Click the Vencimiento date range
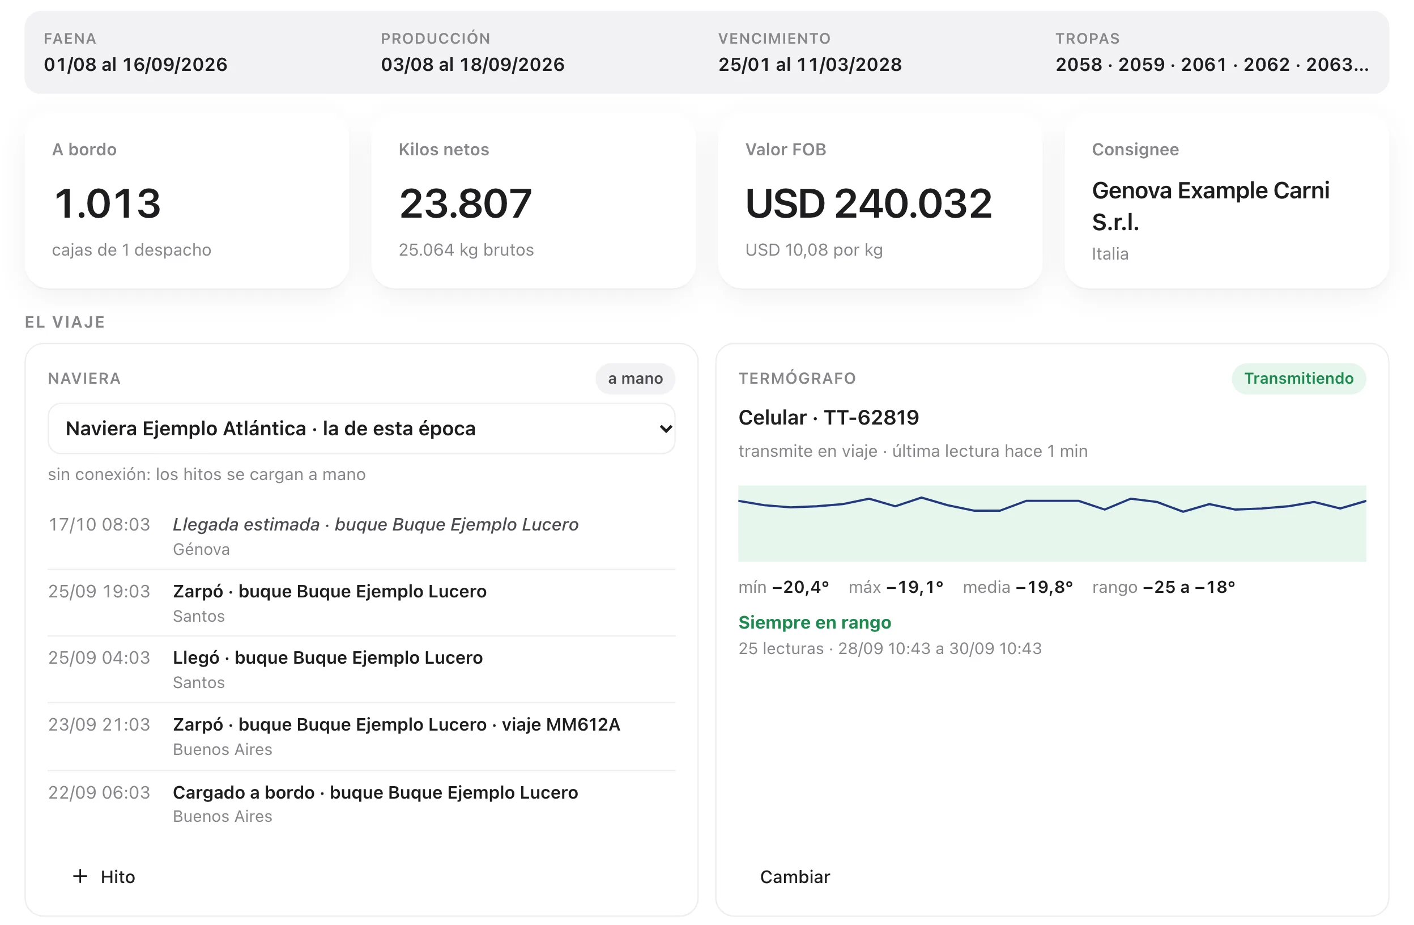 tap(810, 64)
